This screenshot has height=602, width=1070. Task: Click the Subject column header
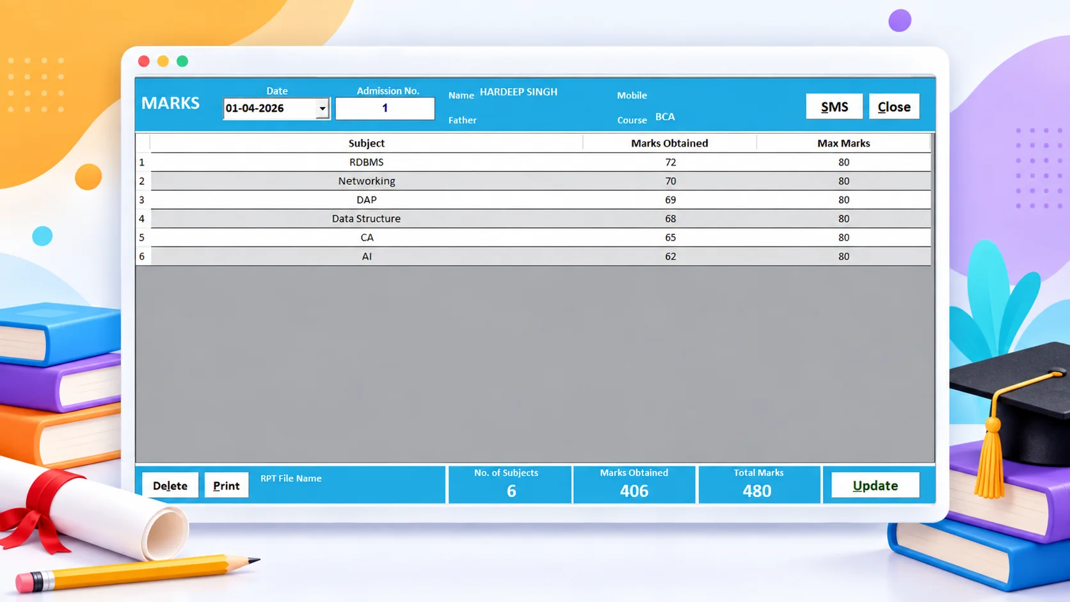pyautogui.click(x=366, y=143)
